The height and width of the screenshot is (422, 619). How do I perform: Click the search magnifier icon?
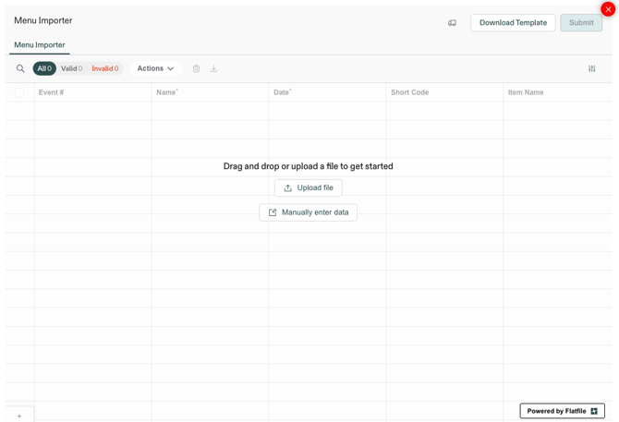tap(20, 68)
